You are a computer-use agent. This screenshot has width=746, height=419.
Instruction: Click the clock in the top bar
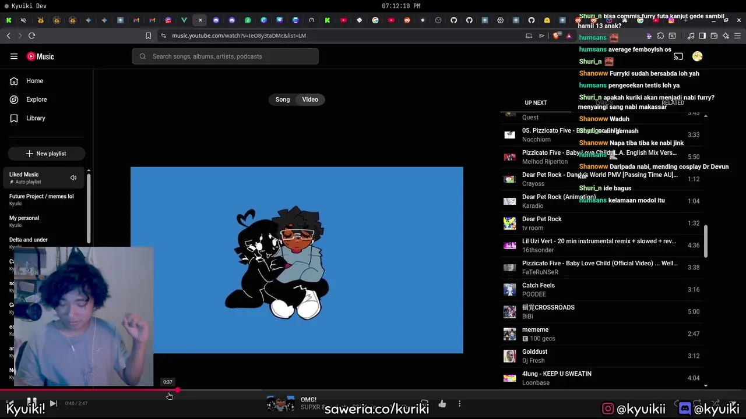(x=401, y=6)
